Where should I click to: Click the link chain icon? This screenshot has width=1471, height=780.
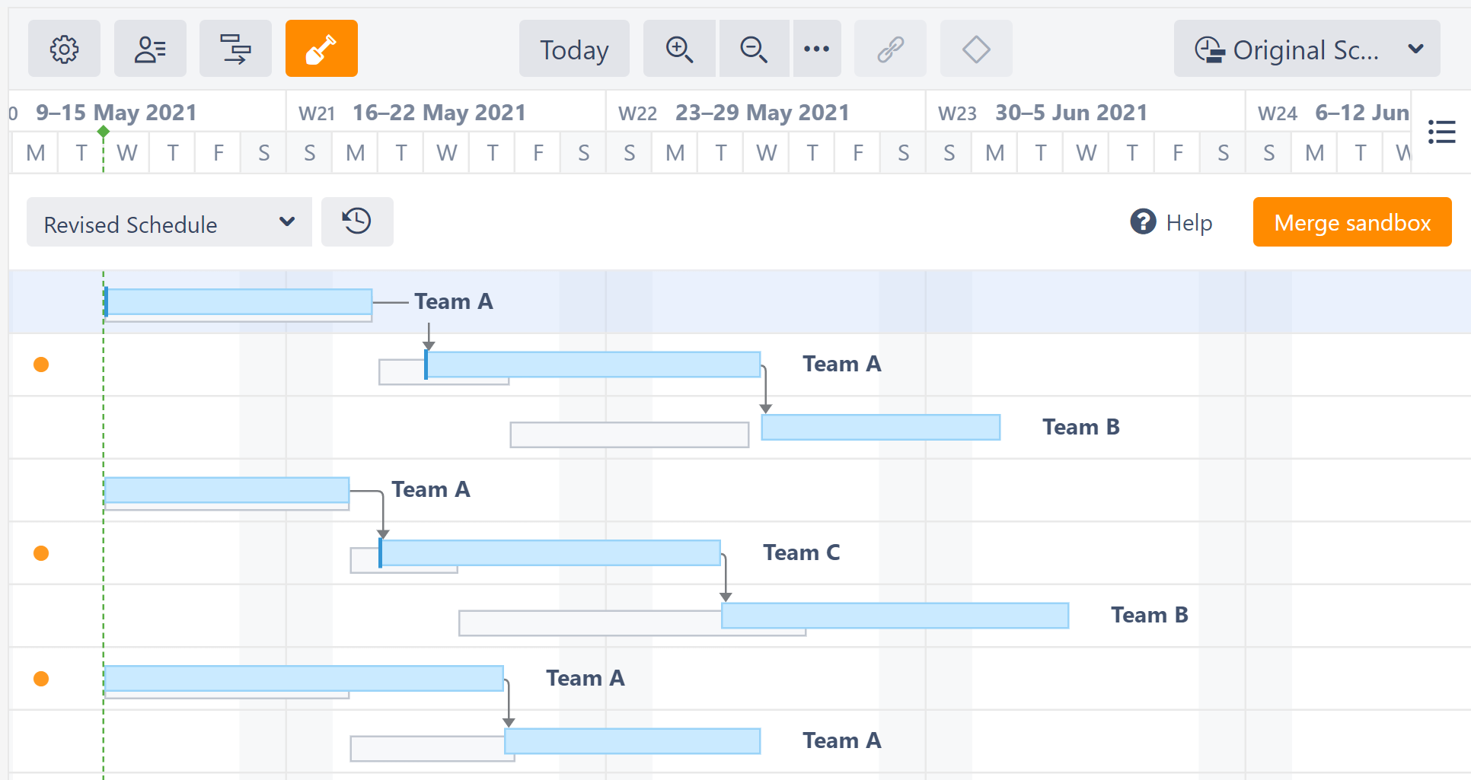(890, 49)
